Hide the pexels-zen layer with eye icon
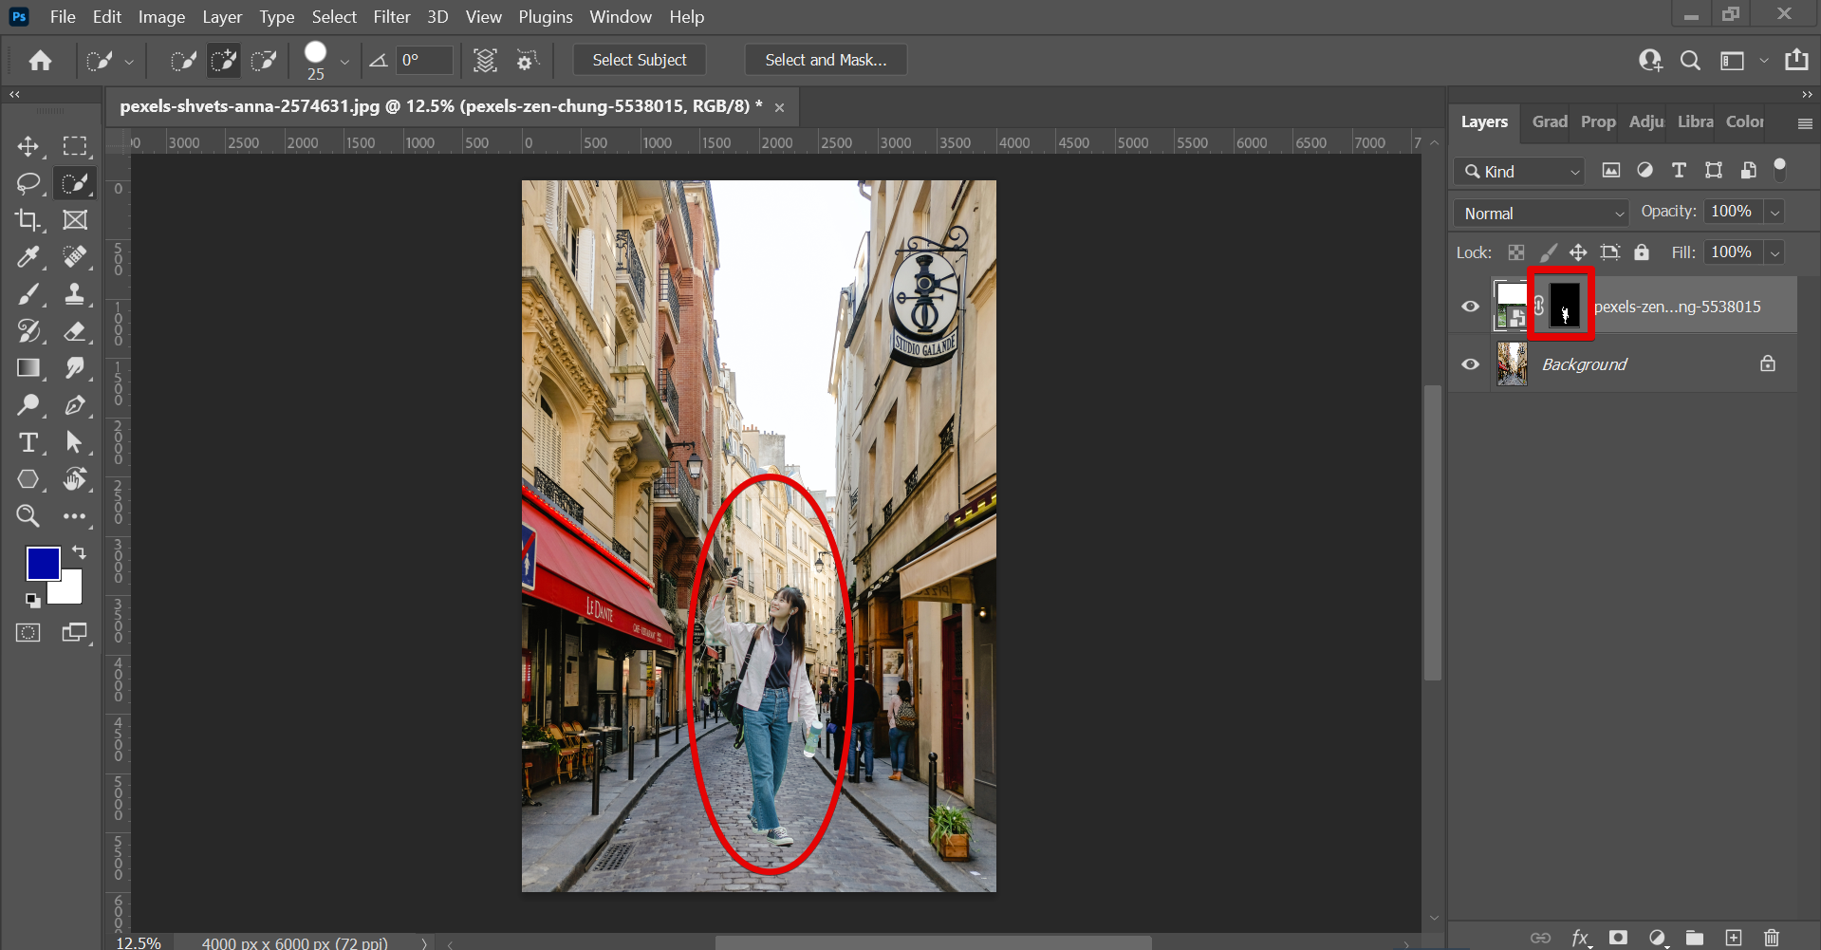 coord(1470,307)
